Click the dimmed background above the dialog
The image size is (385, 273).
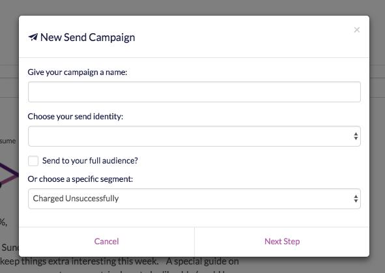coord(193,7)
